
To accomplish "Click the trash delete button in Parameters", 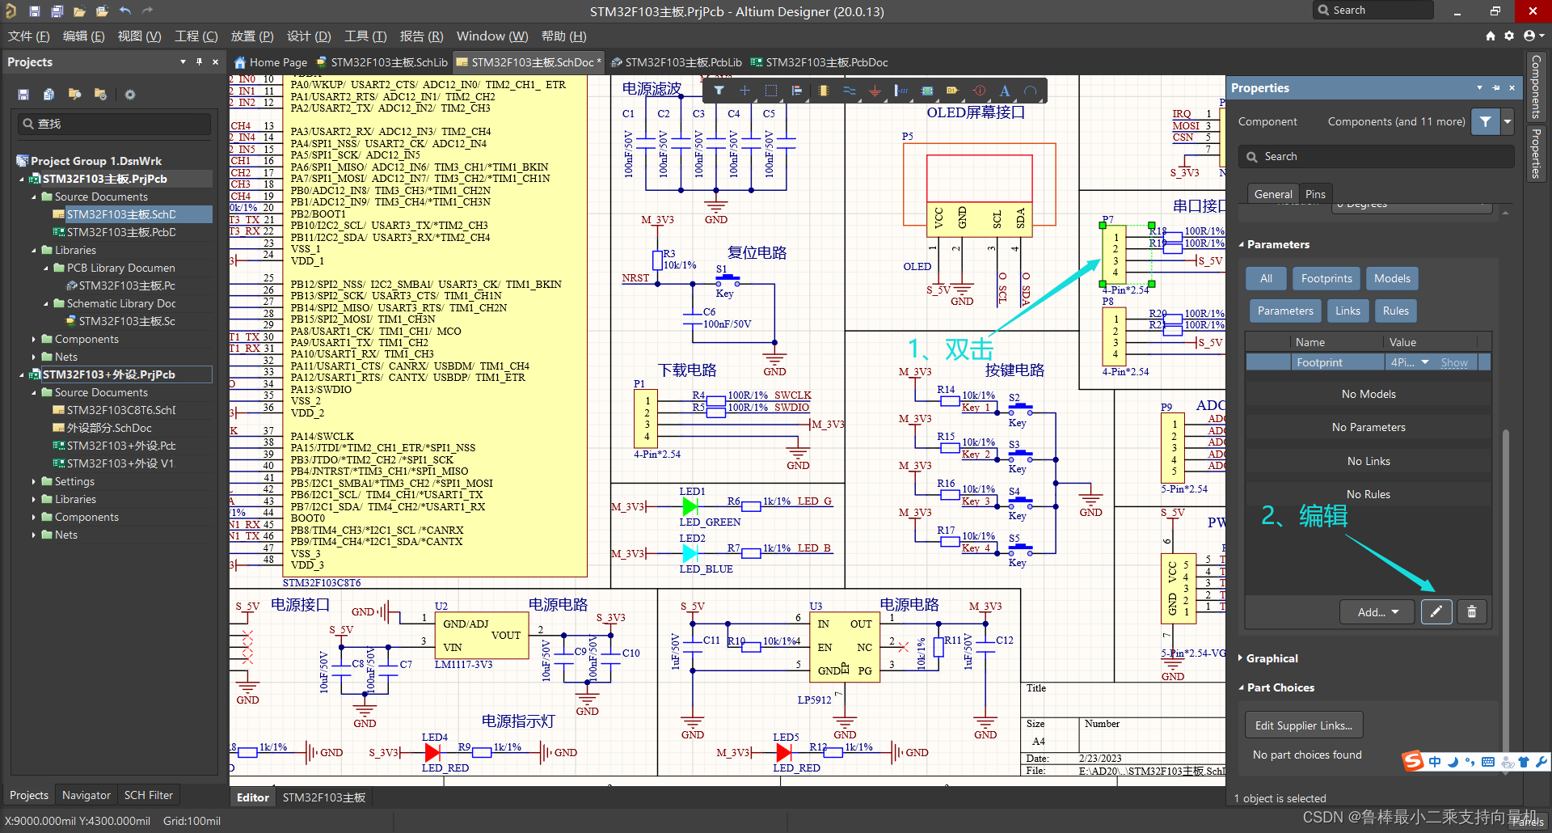I will click(x=1472, y=612).
